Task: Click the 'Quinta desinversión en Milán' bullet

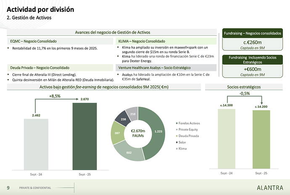Action: click(63, 80)
